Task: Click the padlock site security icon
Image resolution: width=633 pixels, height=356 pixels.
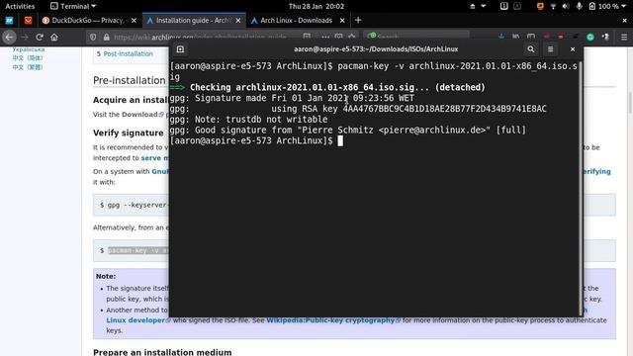Action: pos(106,38)
